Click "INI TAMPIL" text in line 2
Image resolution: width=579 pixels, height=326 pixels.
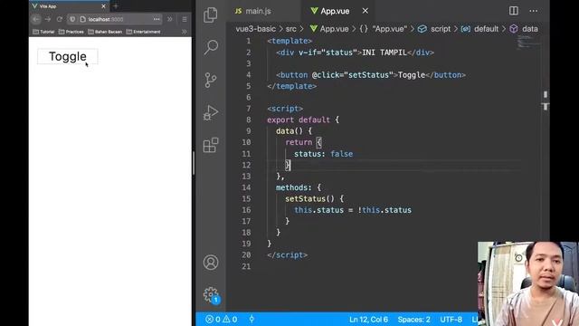point(384,53)
